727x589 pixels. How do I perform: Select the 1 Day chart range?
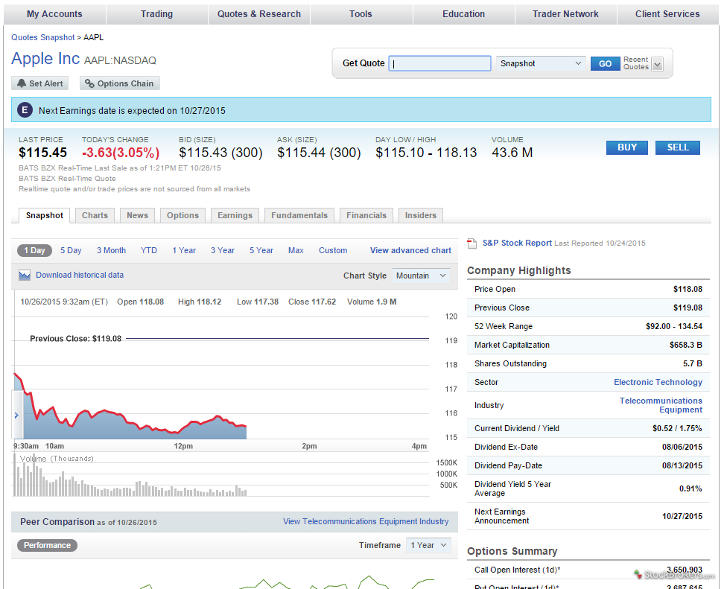35,250
